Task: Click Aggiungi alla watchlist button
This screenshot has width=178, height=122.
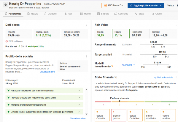Action: click(146, 5)
